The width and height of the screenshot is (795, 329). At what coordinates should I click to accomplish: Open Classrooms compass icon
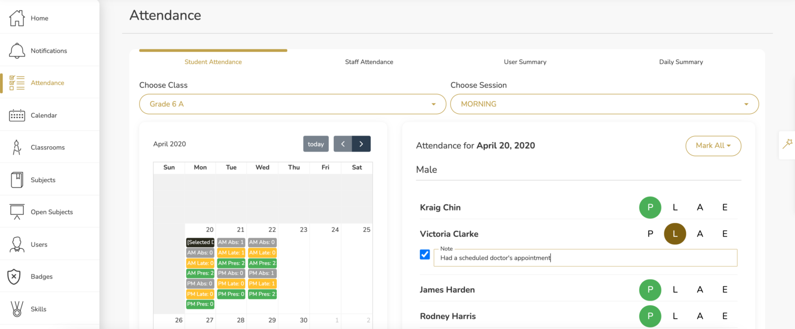pyautogui.click(x=17, y=147)
